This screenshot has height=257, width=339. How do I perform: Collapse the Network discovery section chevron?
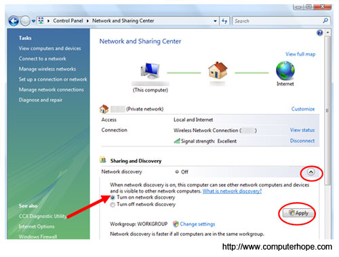tap(311, 172)
